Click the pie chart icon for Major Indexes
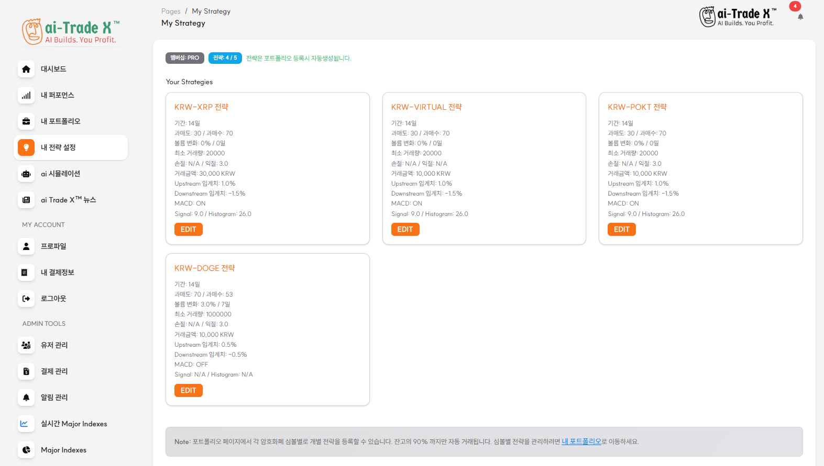824x466 pixels. [26, 450]
